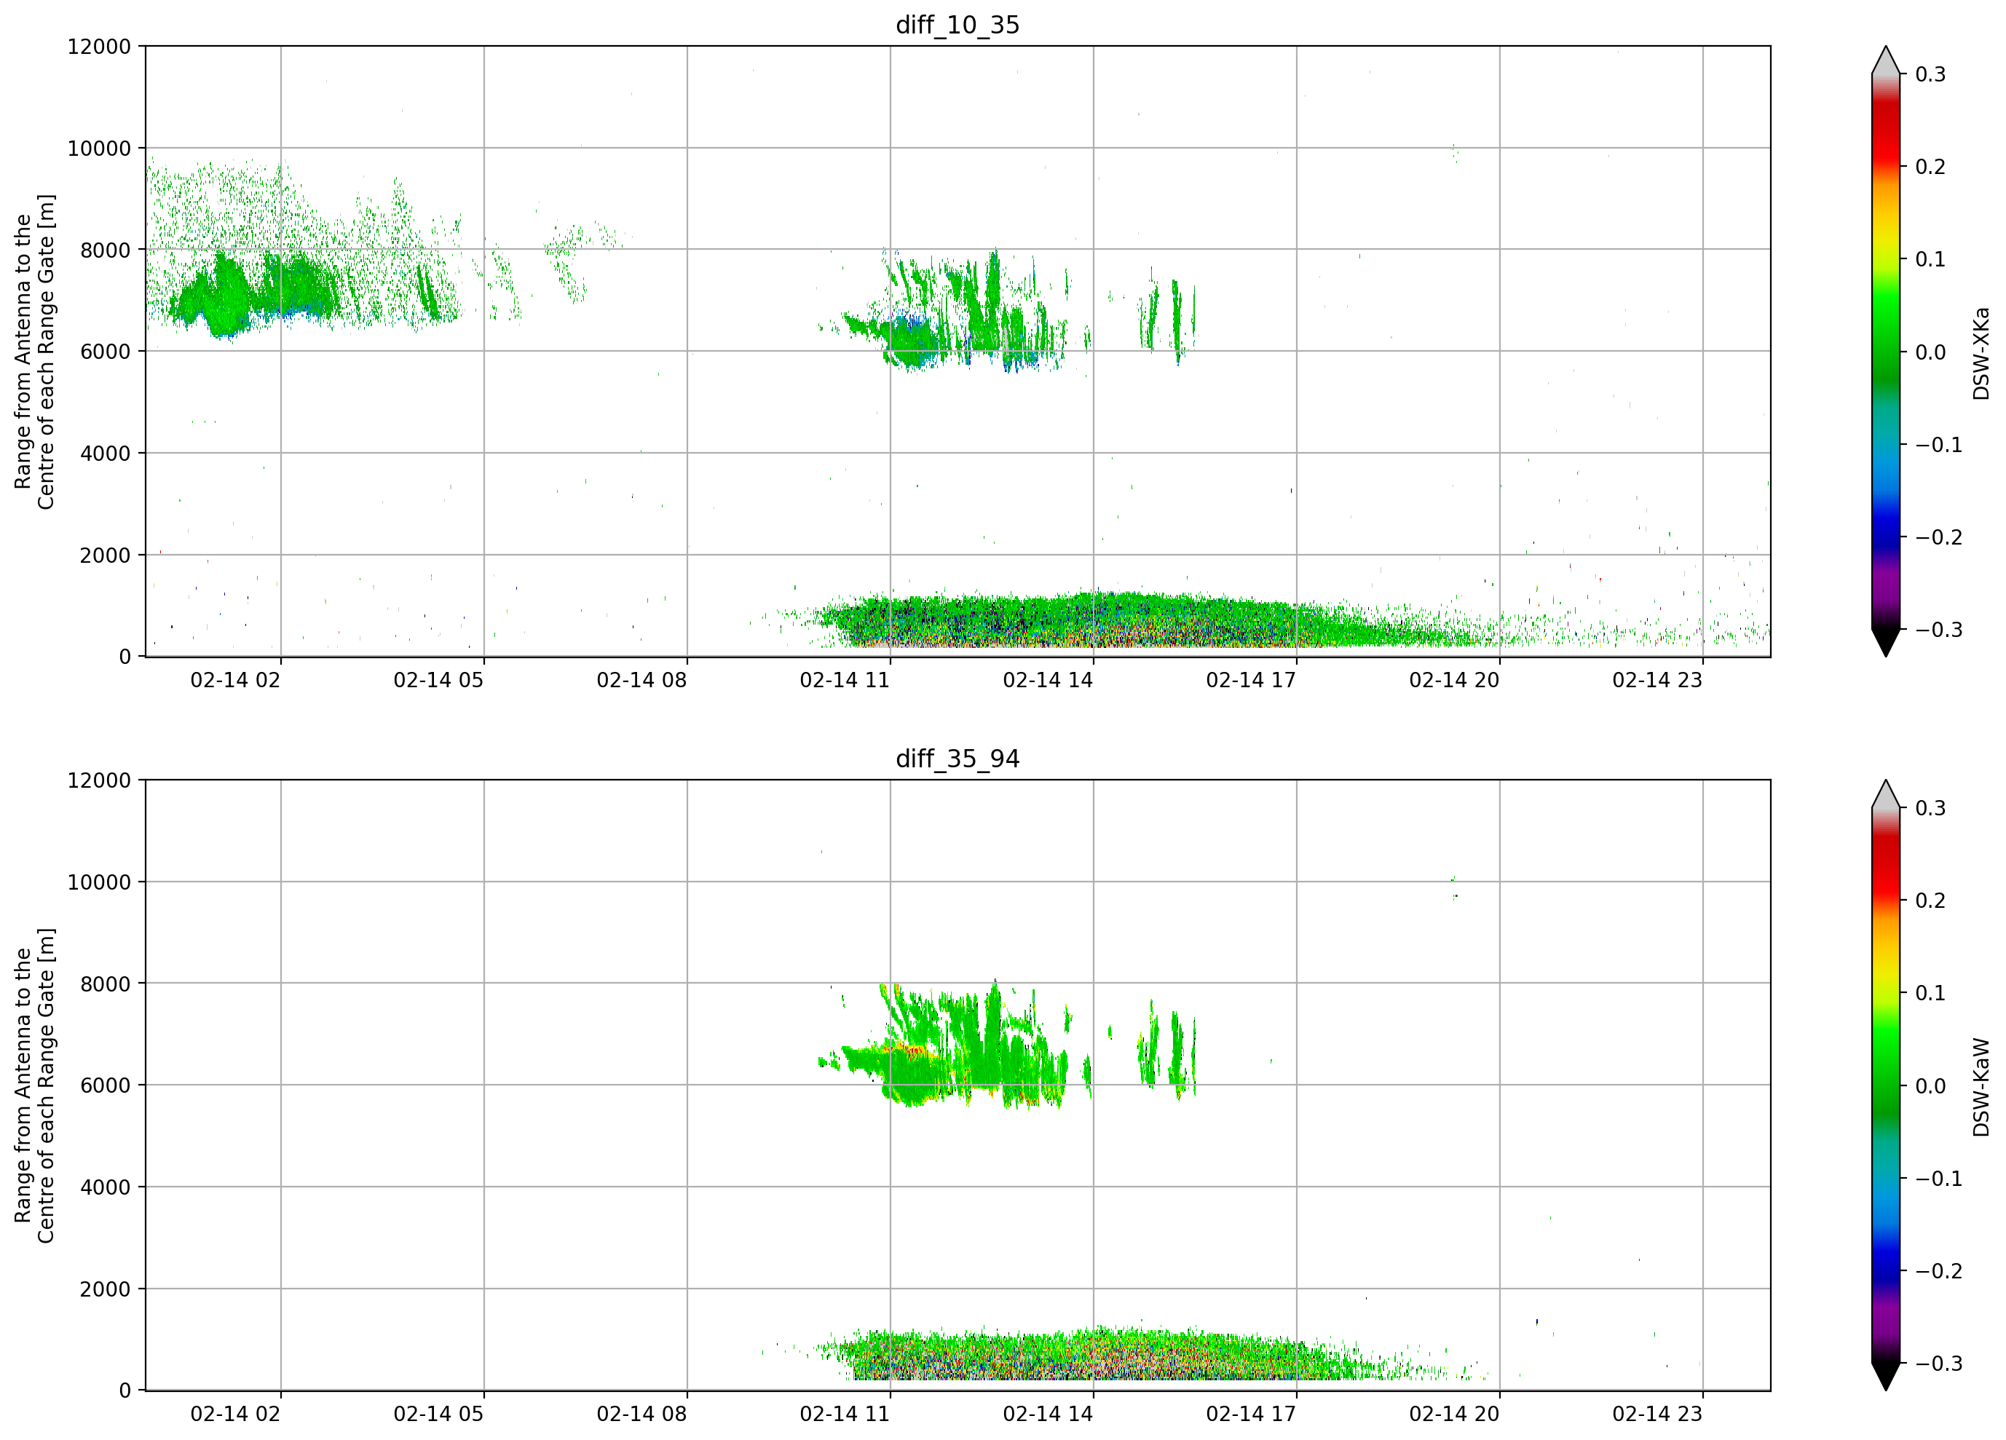Screen dimensions: 2006x1440
Task: Click the 02-14 20 x-tick under diff_35_94
Action: point(1454,1415)
